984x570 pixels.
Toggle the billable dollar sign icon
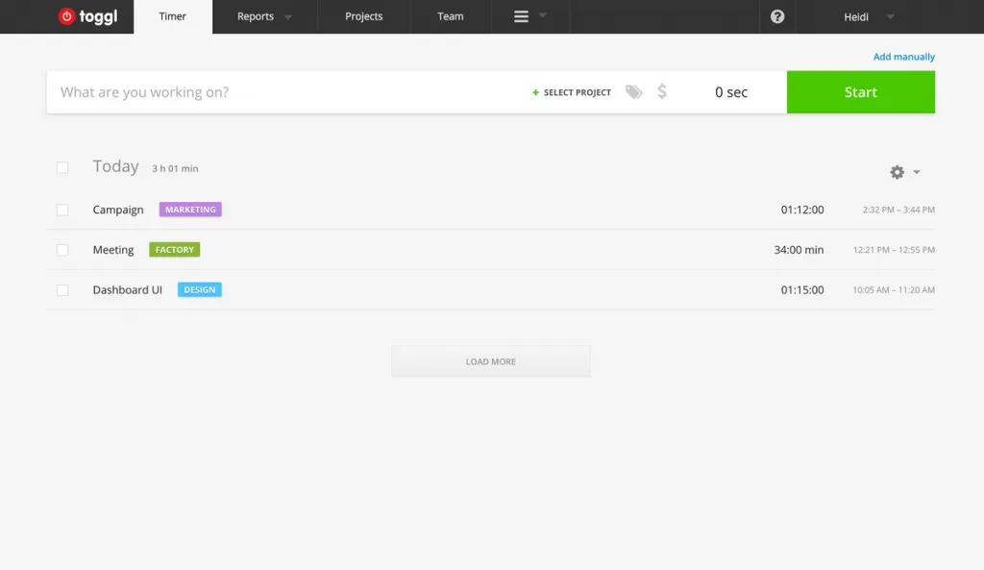[x=662, y=91]
